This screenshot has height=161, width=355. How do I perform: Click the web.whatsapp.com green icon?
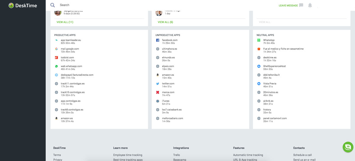point(57,66)
